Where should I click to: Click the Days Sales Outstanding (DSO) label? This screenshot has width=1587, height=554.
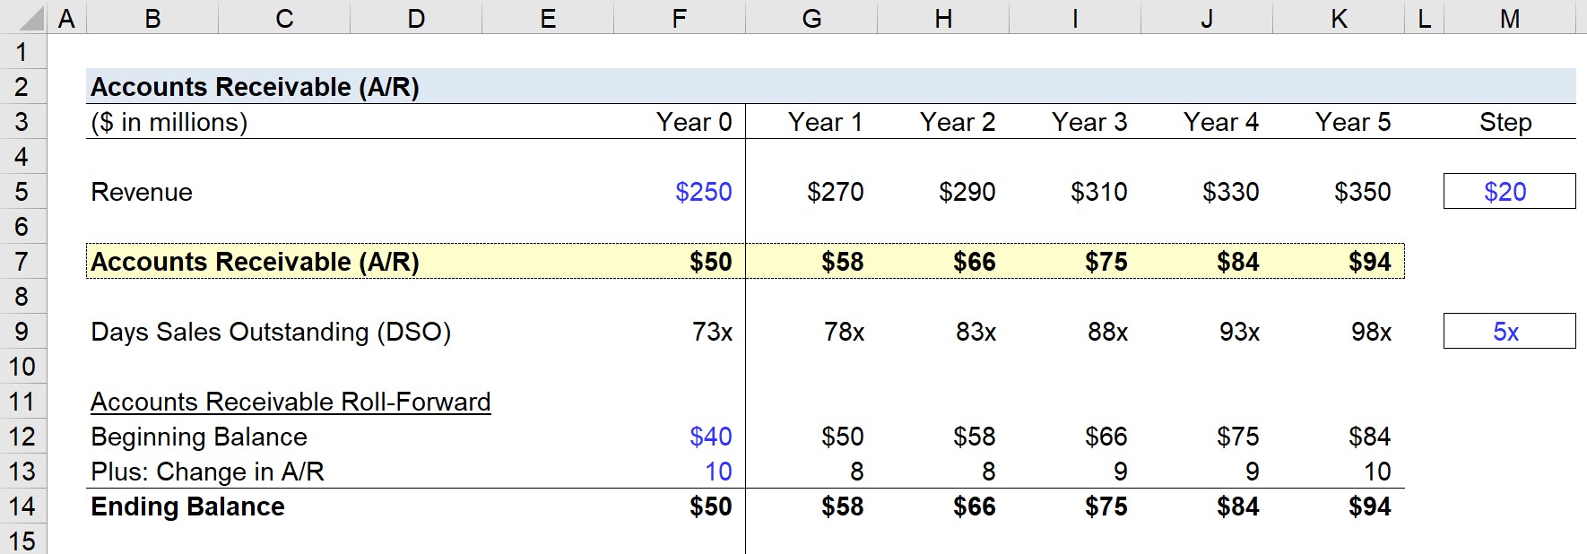pyautogui.click(x=271, y=332)
